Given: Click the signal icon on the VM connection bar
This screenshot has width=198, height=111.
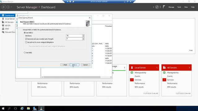Looking at the screenshot, I should click(x=73, y=2).
